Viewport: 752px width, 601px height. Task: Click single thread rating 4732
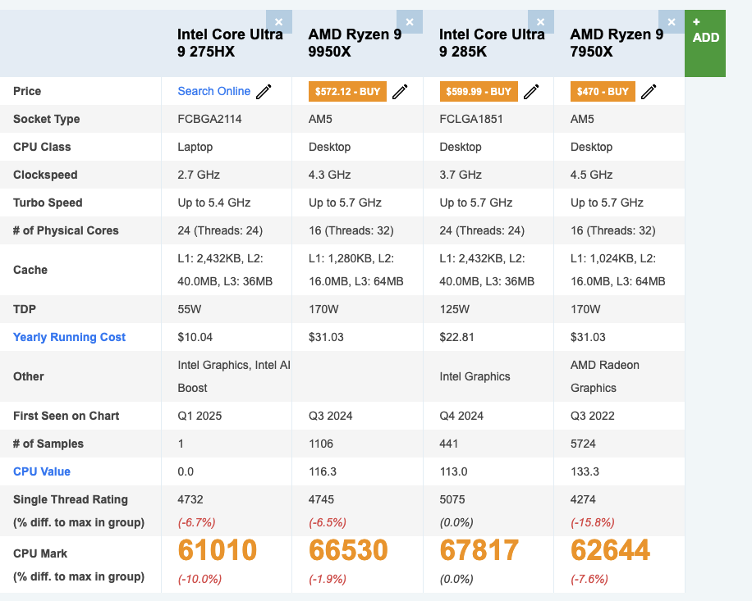pos(190,499)
